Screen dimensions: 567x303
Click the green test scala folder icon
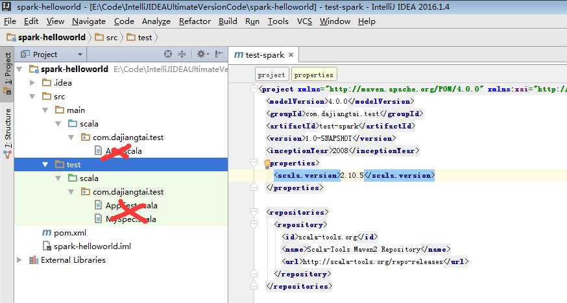coord(73,178)
